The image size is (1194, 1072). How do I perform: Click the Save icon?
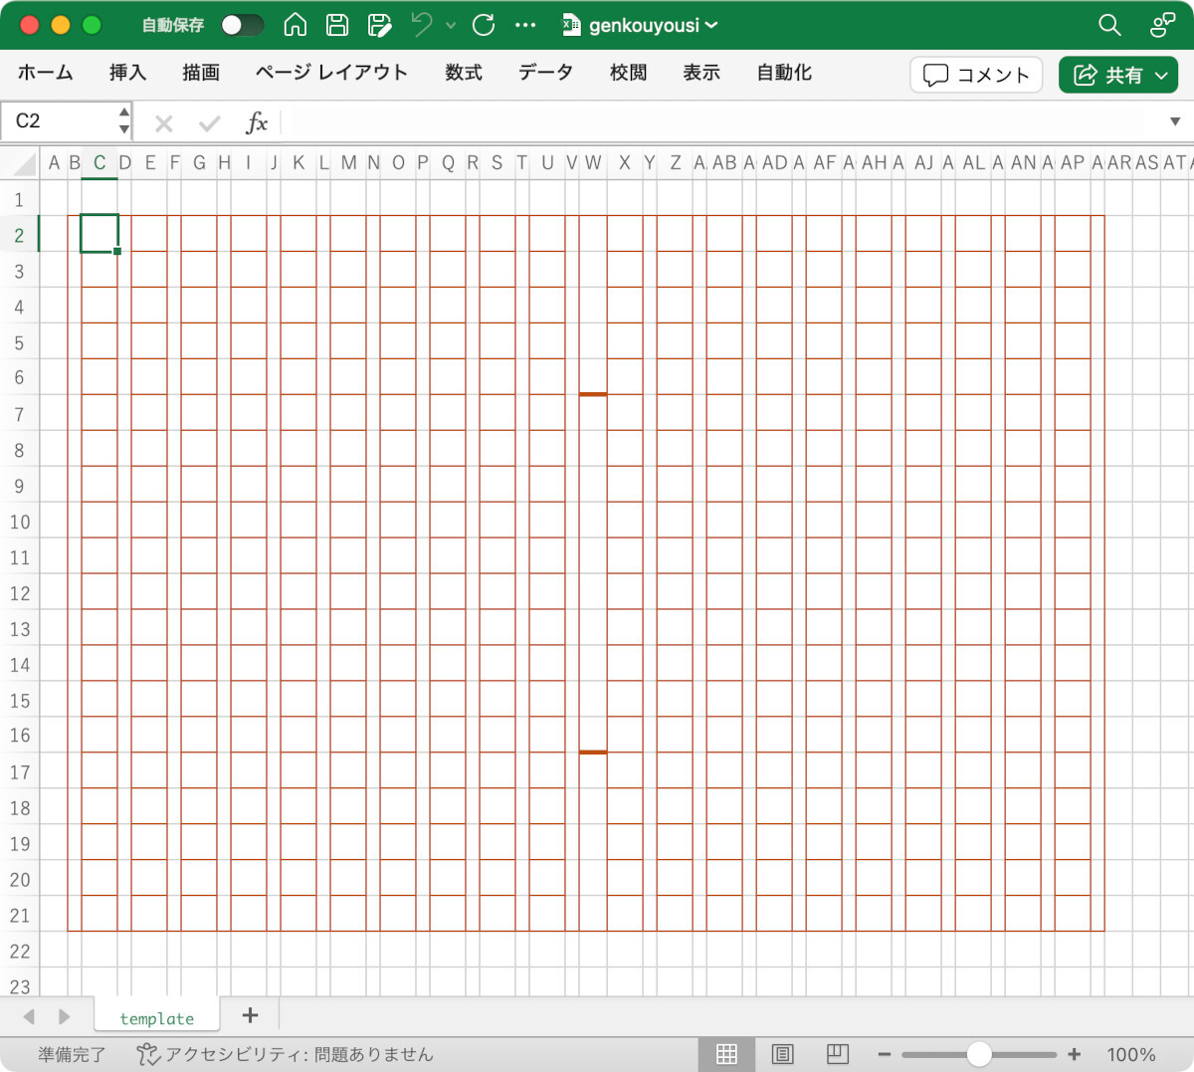pyautogui.click(x=337, y=25)
